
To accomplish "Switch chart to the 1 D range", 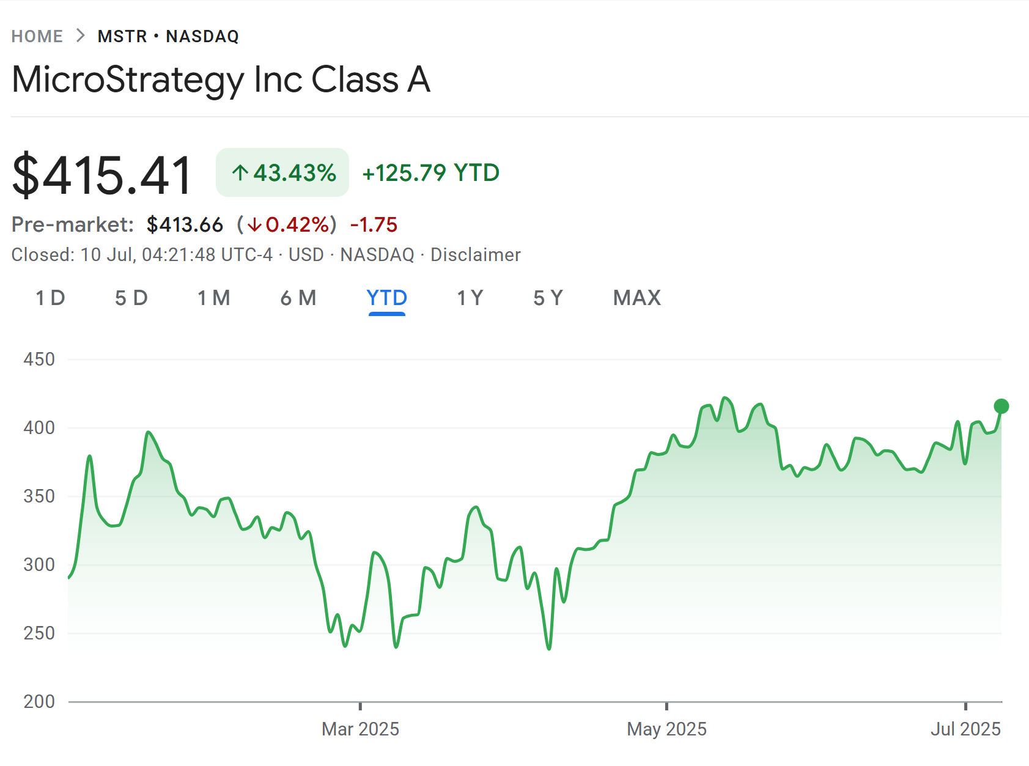I will click(x=50, y=298).
